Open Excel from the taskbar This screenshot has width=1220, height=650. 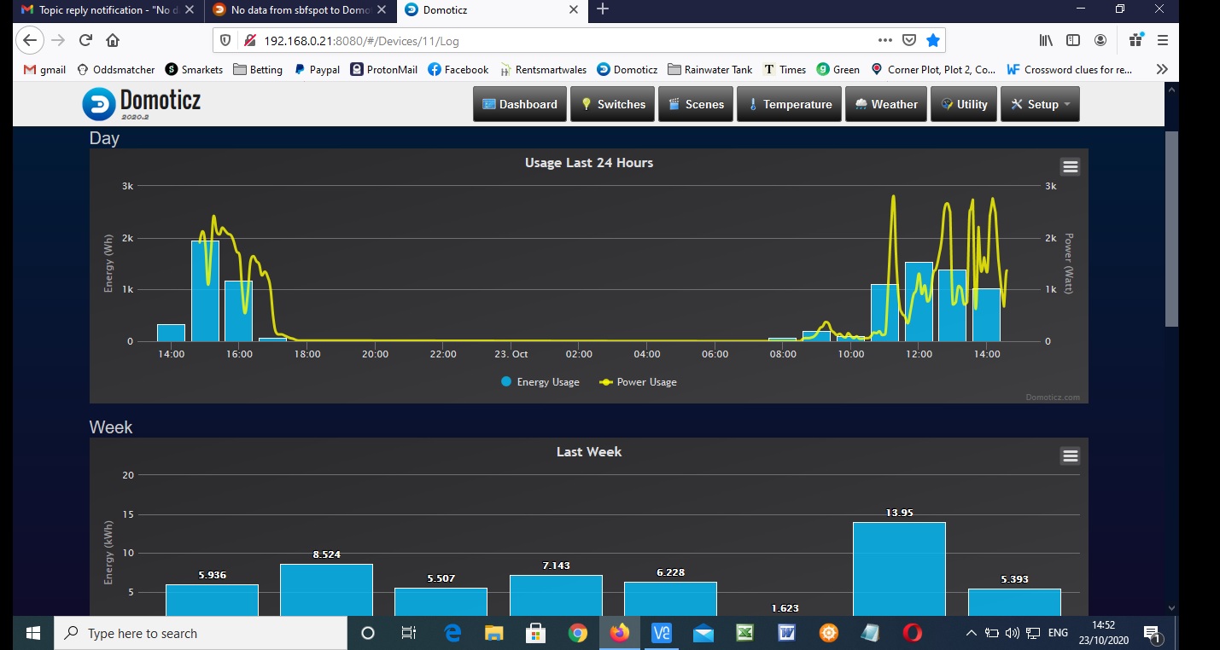tap(744, 633)
